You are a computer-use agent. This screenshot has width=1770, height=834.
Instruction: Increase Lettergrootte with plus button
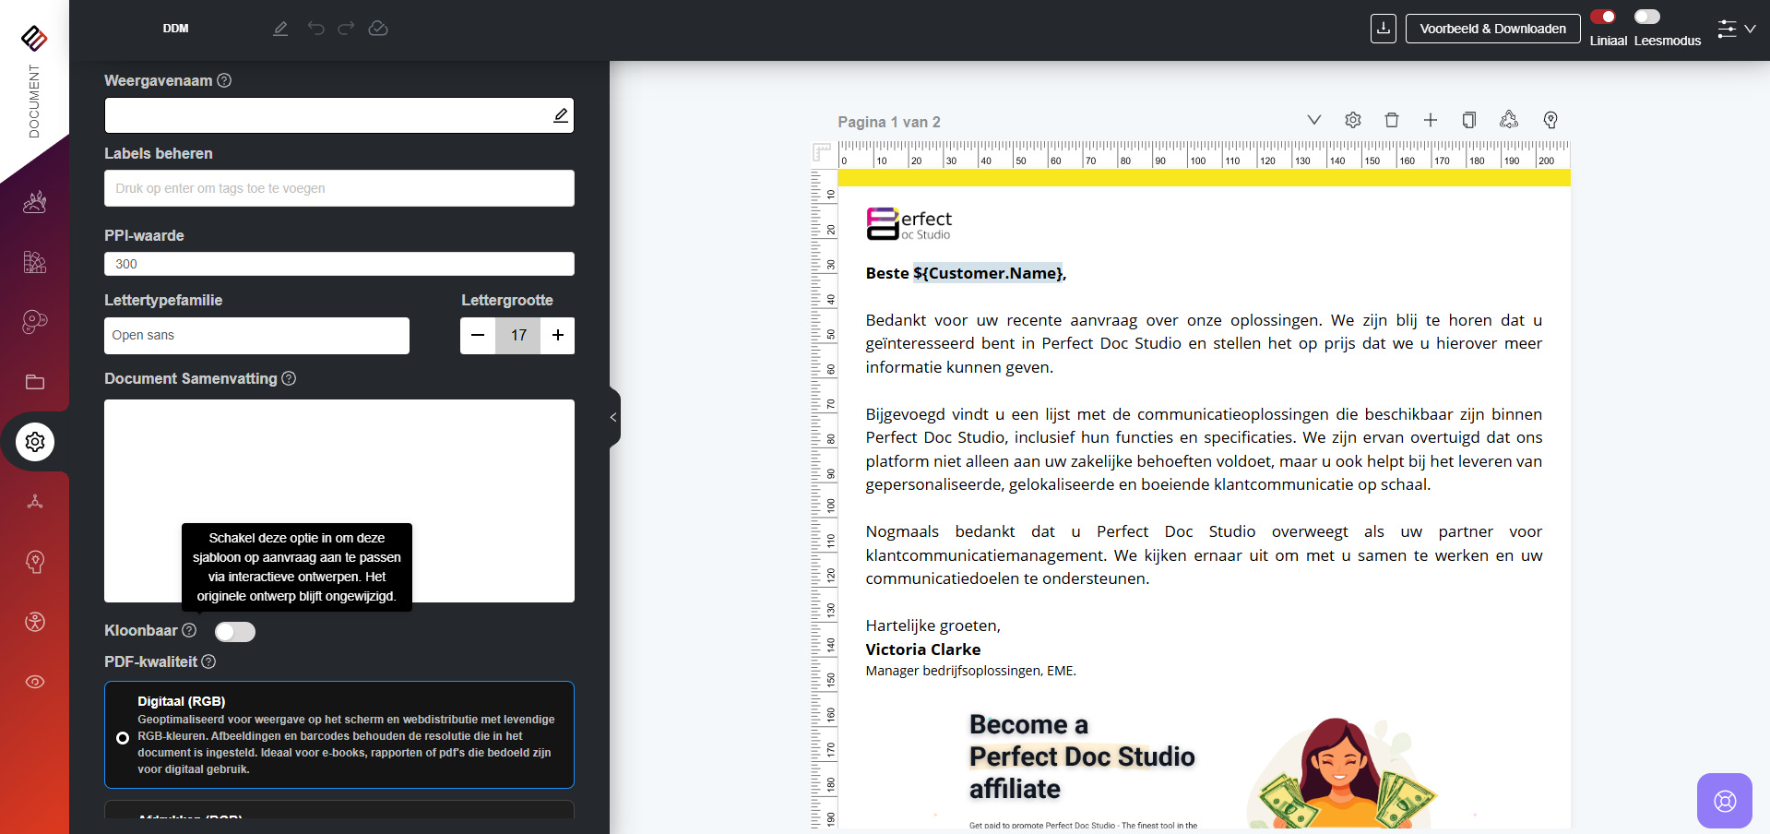coord(557,336)
